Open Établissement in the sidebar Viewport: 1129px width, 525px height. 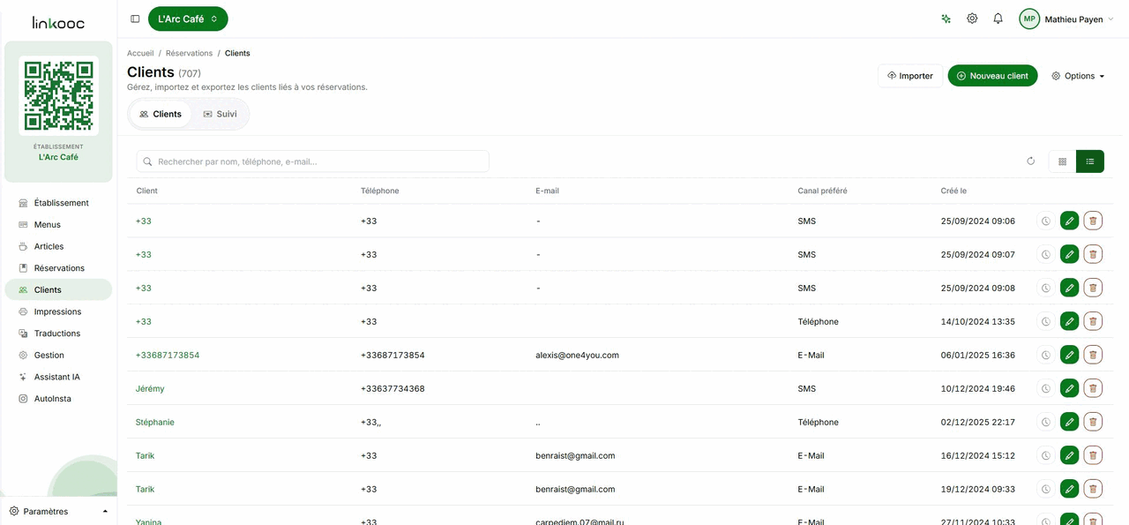pyautogui.click(x=58, y=203)
